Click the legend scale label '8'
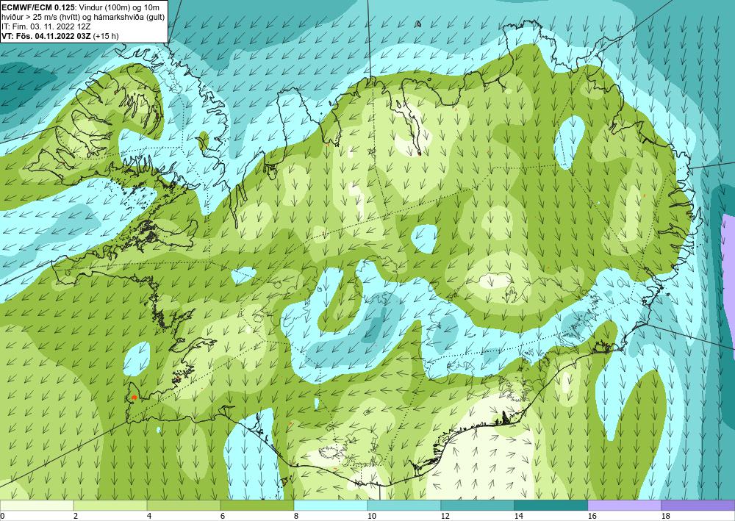Image resolution: width=735 pixels, height=521 pixels. pos(295,517)
